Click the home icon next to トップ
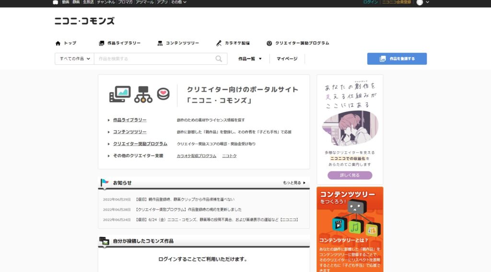 point(58,43)
